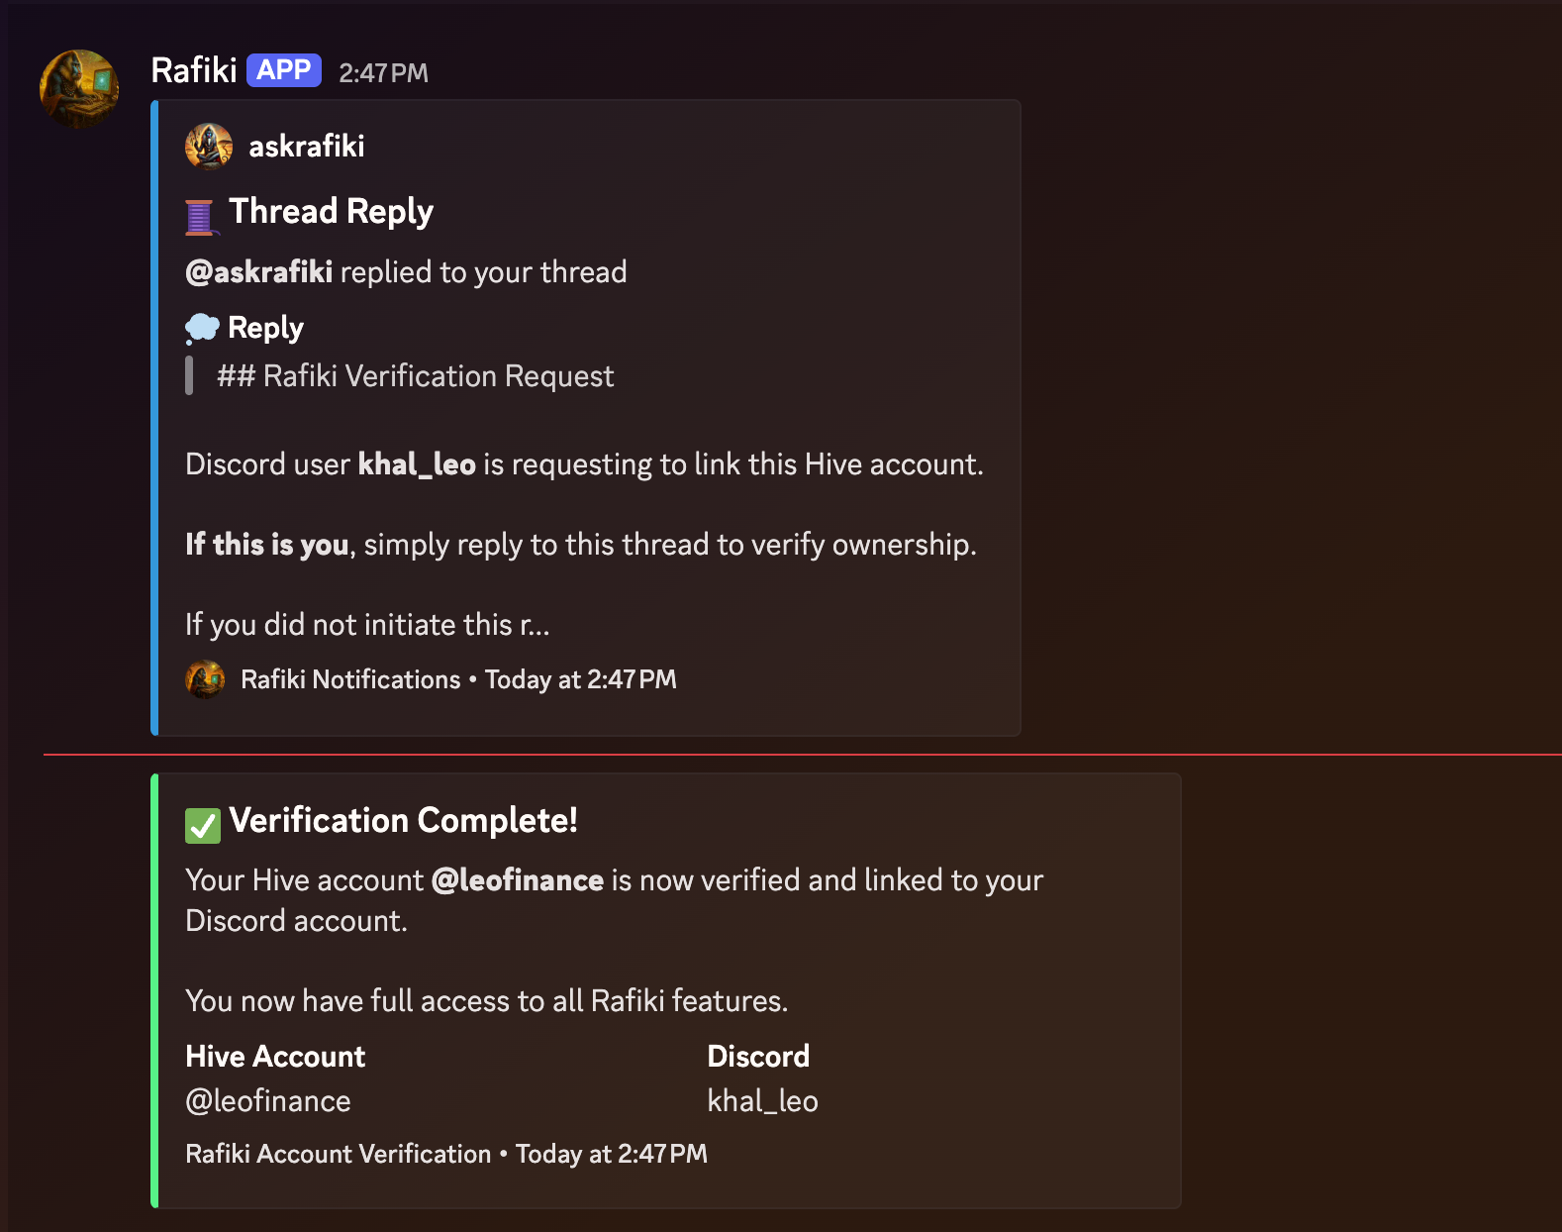Click the Thread Reply embed title

tap(331, 212)
